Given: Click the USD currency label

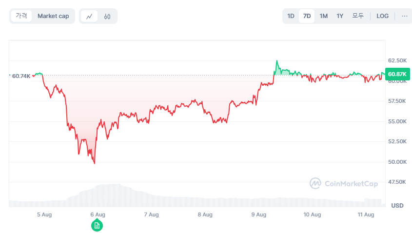Looking at the screenshot, I should tap(397, 205).
